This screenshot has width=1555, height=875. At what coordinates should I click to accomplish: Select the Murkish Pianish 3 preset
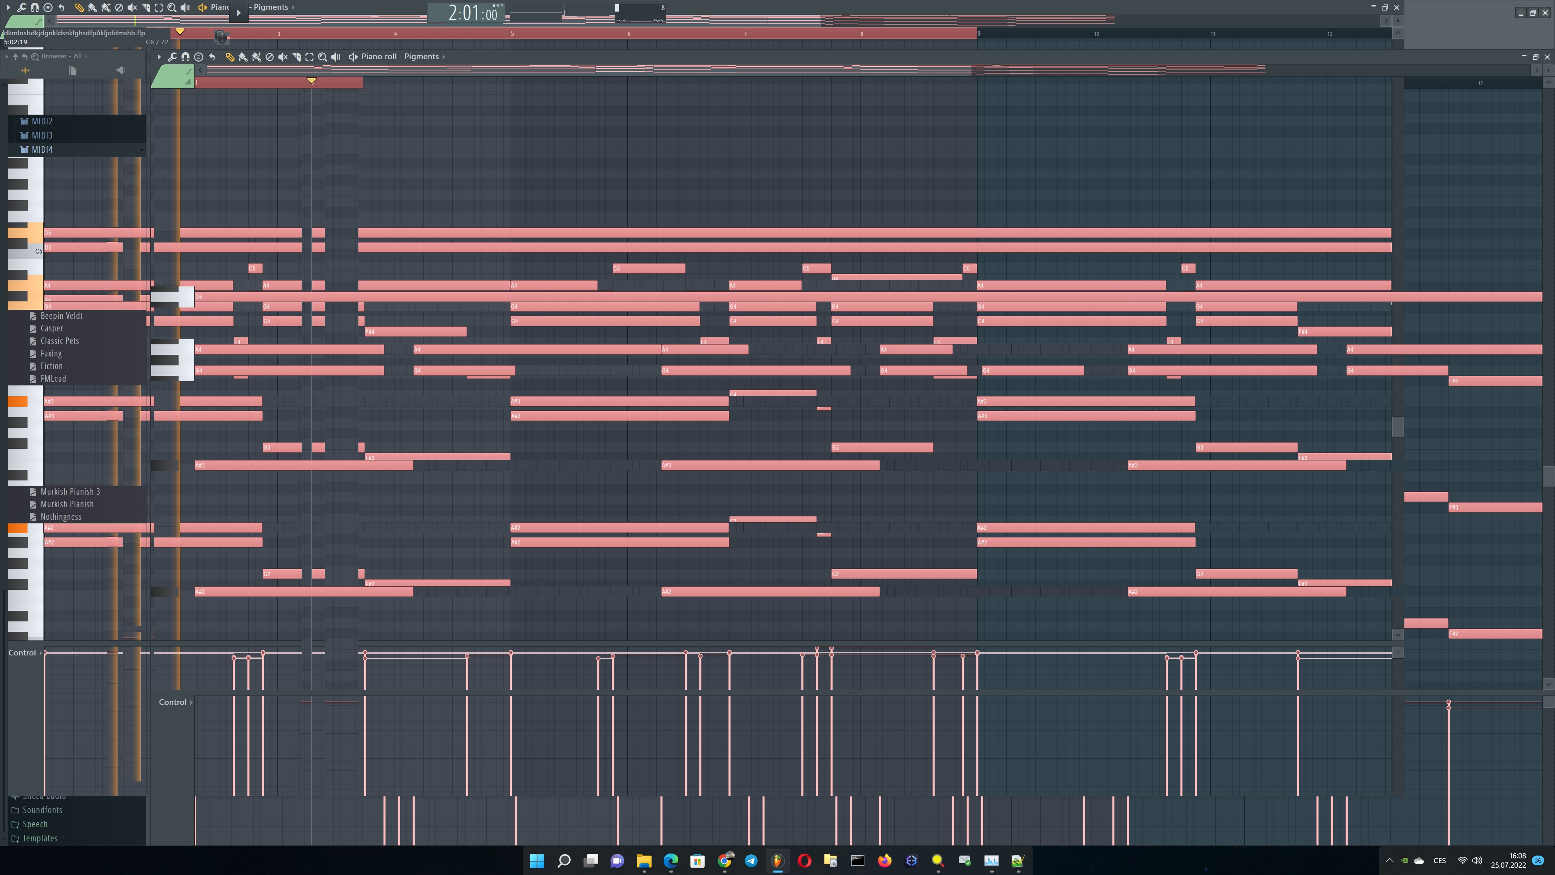point(70,491)
